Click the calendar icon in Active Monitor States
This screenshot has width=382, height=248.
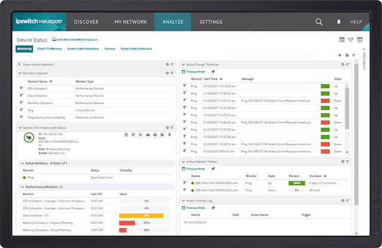pos(184,169)
